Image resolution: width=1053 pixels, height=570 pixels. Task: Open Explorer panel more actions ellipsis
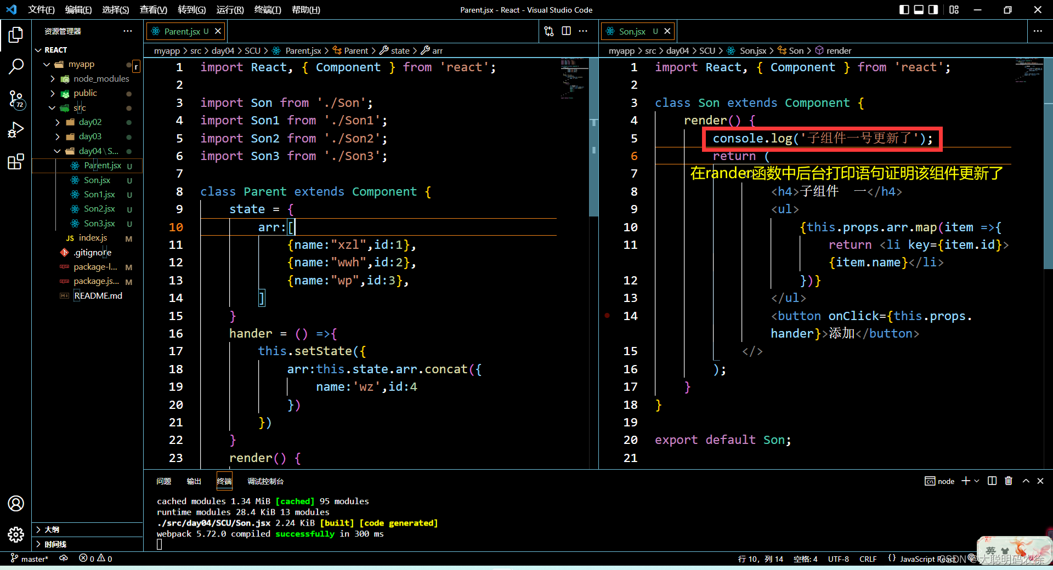point(128,31)
